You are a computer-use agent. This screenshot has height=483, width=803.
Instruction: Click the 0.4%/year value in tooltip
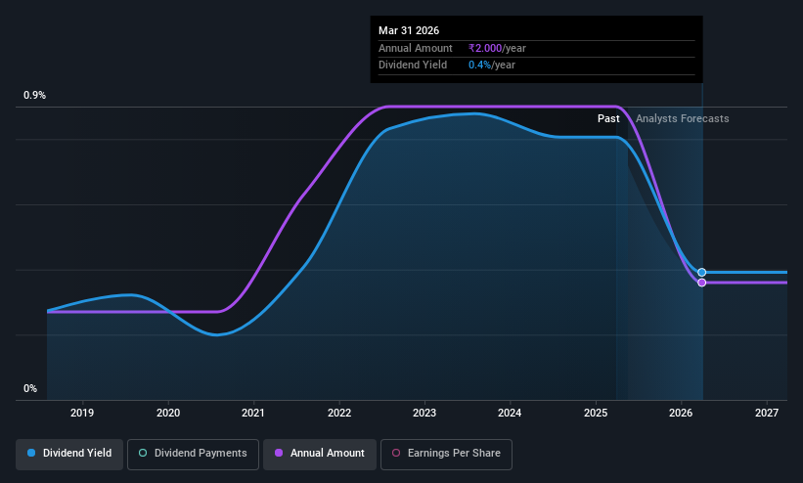492,66
